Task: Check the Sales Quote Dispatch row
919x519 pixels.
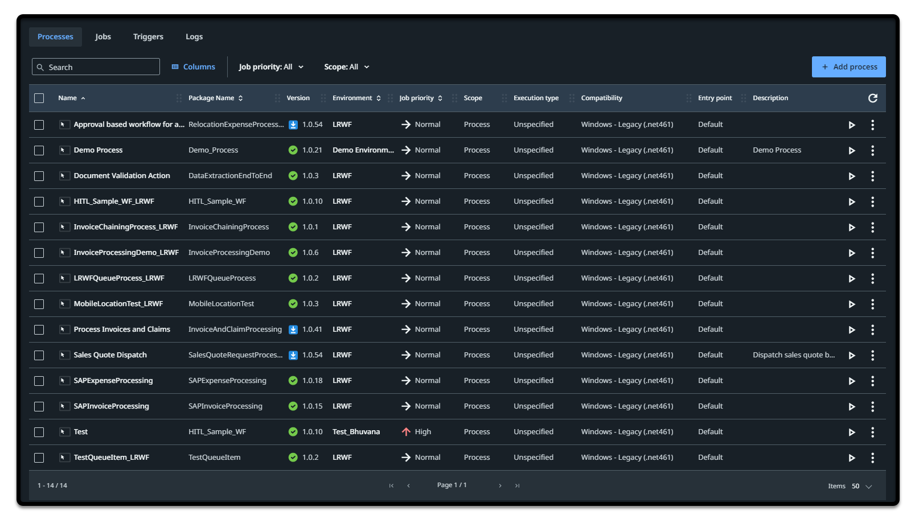Action: pos(39,356)
